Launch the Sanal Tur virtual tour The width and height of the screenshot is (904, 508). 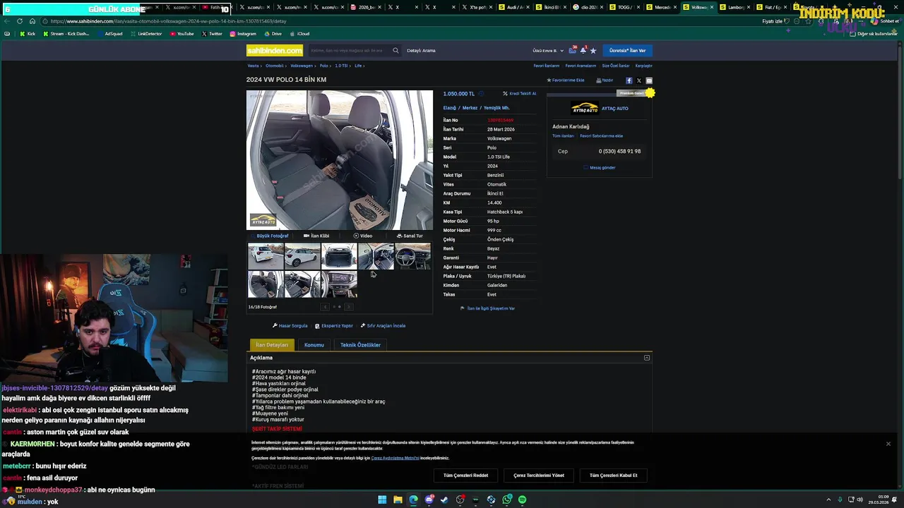click(410, 236)
